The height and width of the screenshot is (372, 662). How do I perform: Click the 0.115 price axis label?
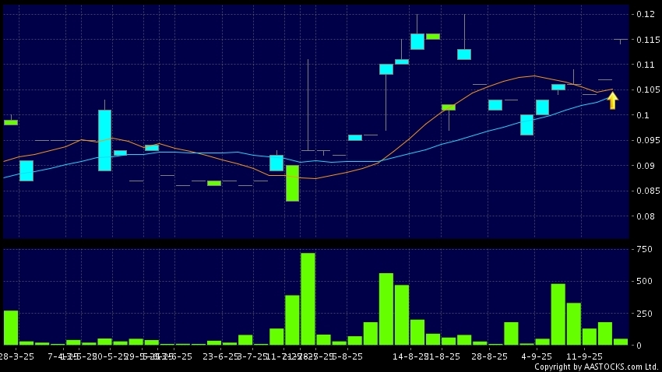648,39
